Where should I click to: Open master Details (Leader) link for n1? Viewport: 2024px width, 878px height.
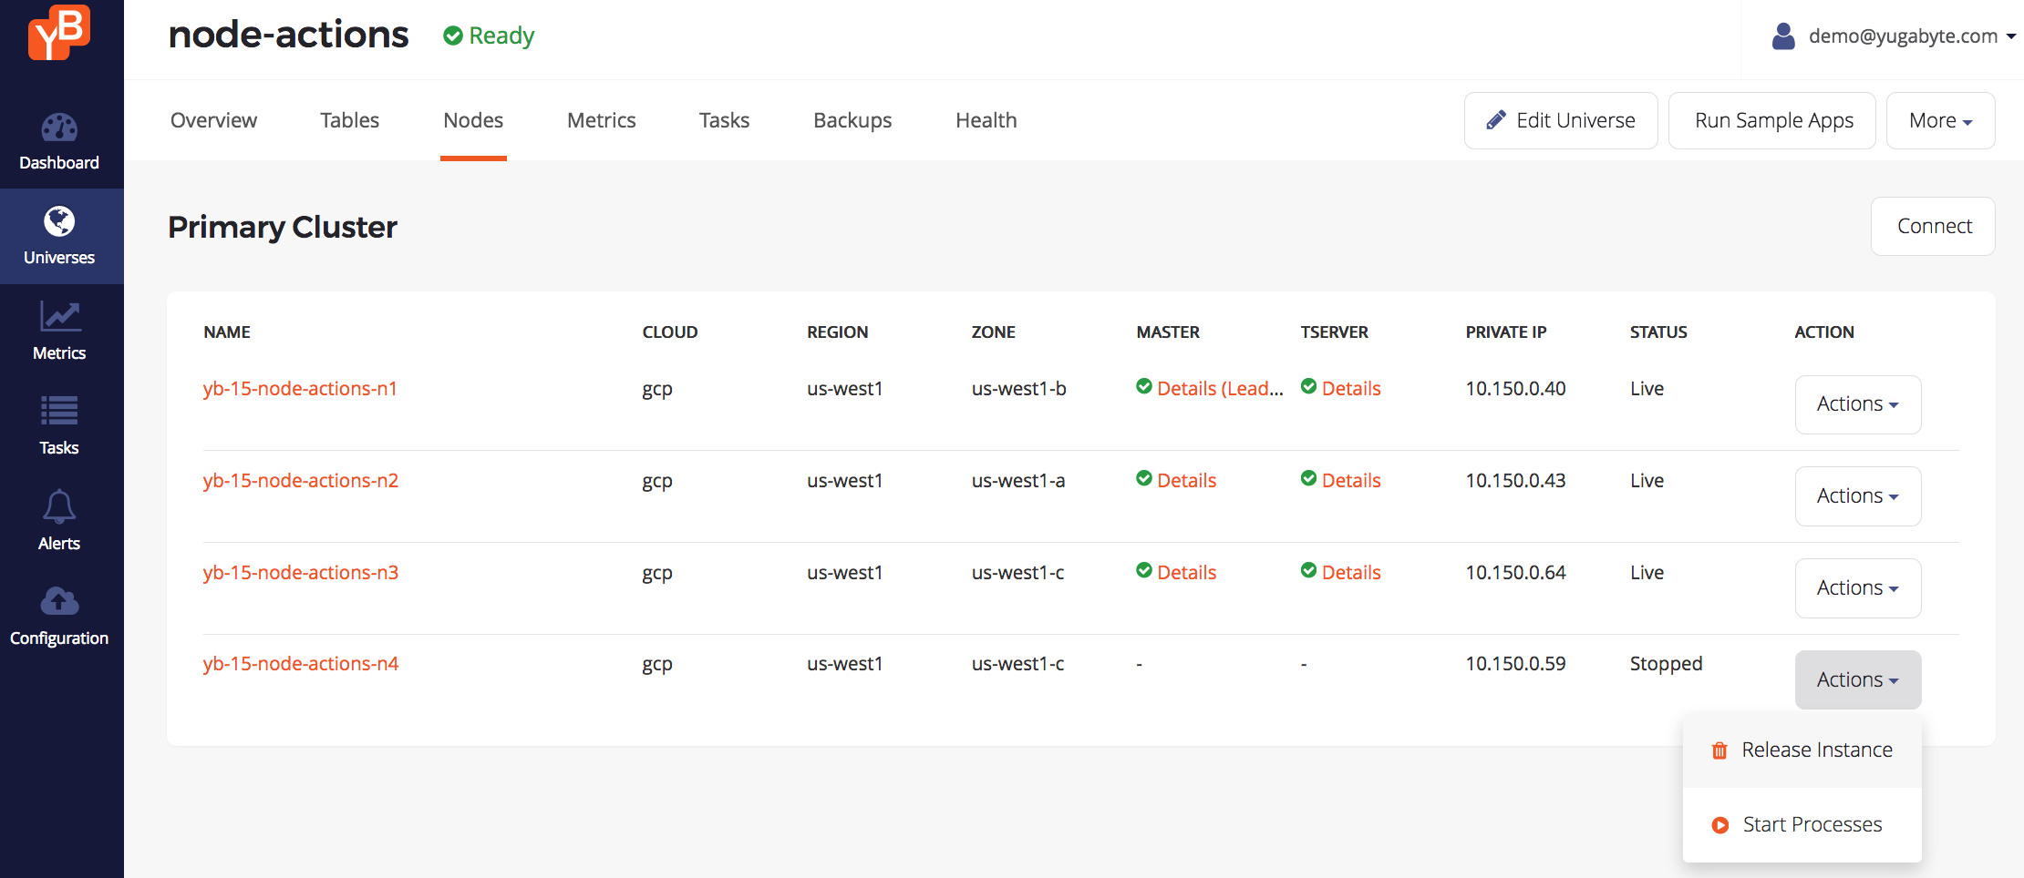click(1220, 389)
